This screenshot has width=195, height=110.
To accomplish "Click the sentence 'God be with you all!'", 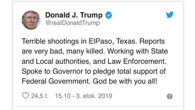I will (x=125, y=81).
